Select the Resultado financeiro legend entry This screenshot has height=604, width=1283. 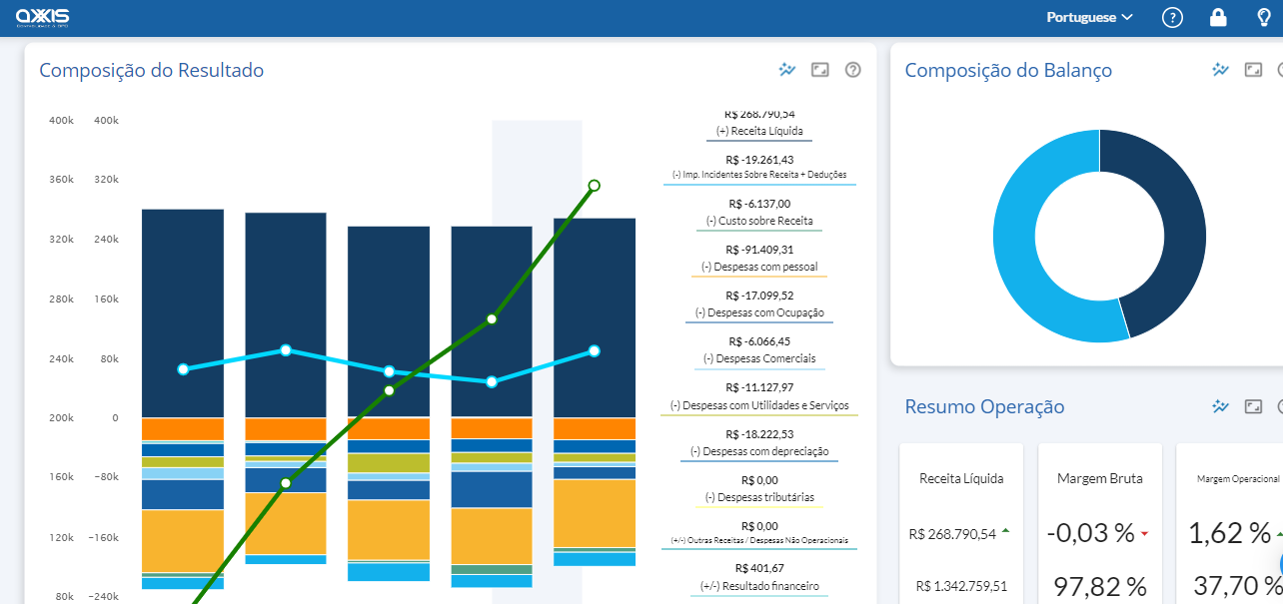[x=759, y=586]
